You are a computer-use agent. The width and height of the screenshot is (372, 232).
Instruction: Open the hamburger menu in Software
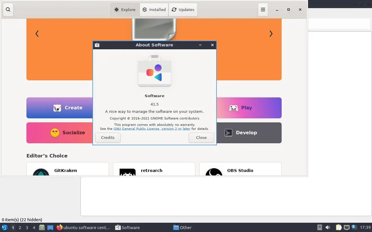pos(263,10)
